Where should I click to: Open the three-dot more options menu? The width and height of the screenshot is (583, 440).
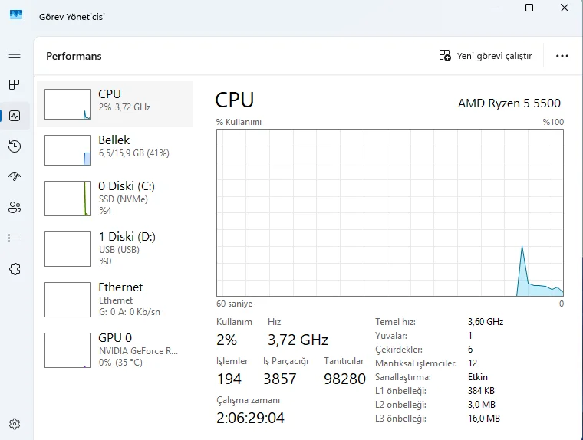click(x=562, y=56)
